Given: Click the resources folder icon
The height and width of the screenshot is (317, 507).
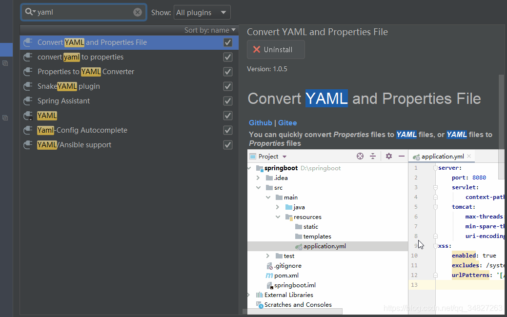Looking at the screenshot, I should 289,217.
